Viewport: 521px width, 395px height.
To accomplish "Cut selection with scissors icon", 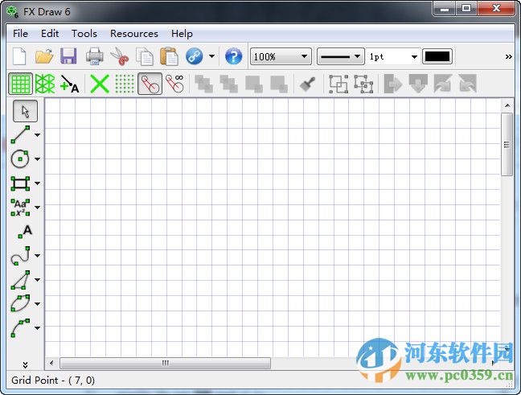I will pos(120,56).
